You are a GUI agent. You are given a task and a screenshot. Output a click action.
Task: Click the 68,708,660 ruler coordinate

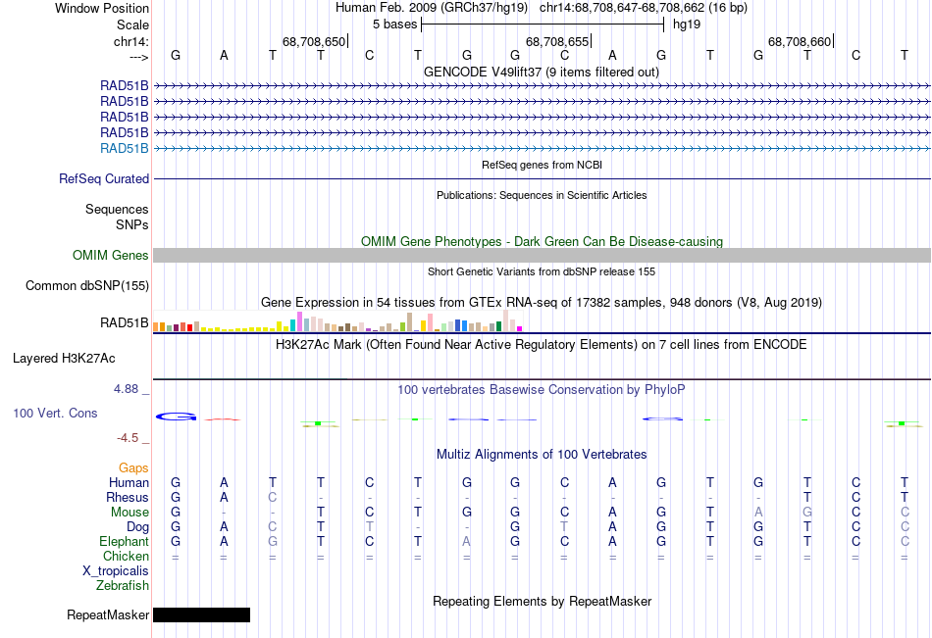point(800,41)
